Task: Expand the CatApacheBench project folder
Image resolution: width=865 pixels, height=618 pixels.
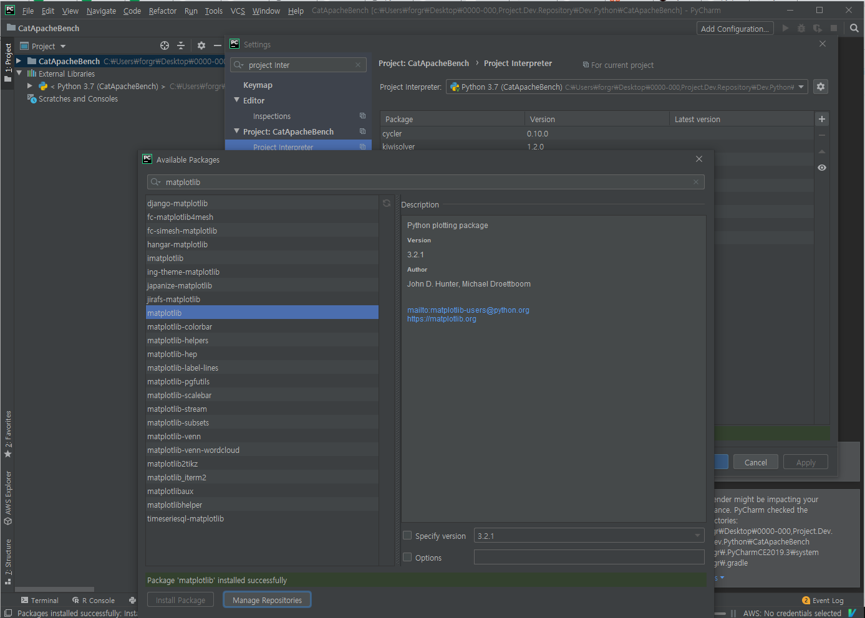Action: 19,61
